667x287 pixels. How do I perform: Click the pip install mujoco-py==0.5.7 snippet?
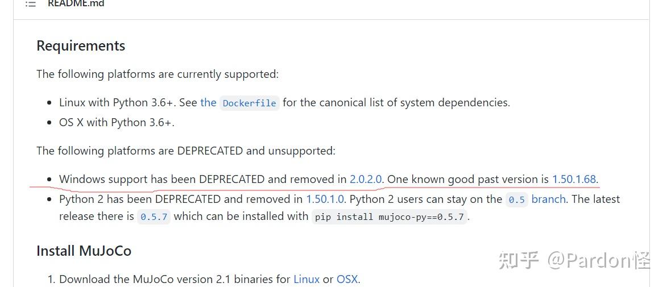pyautogui.click(x=390, y=217)
